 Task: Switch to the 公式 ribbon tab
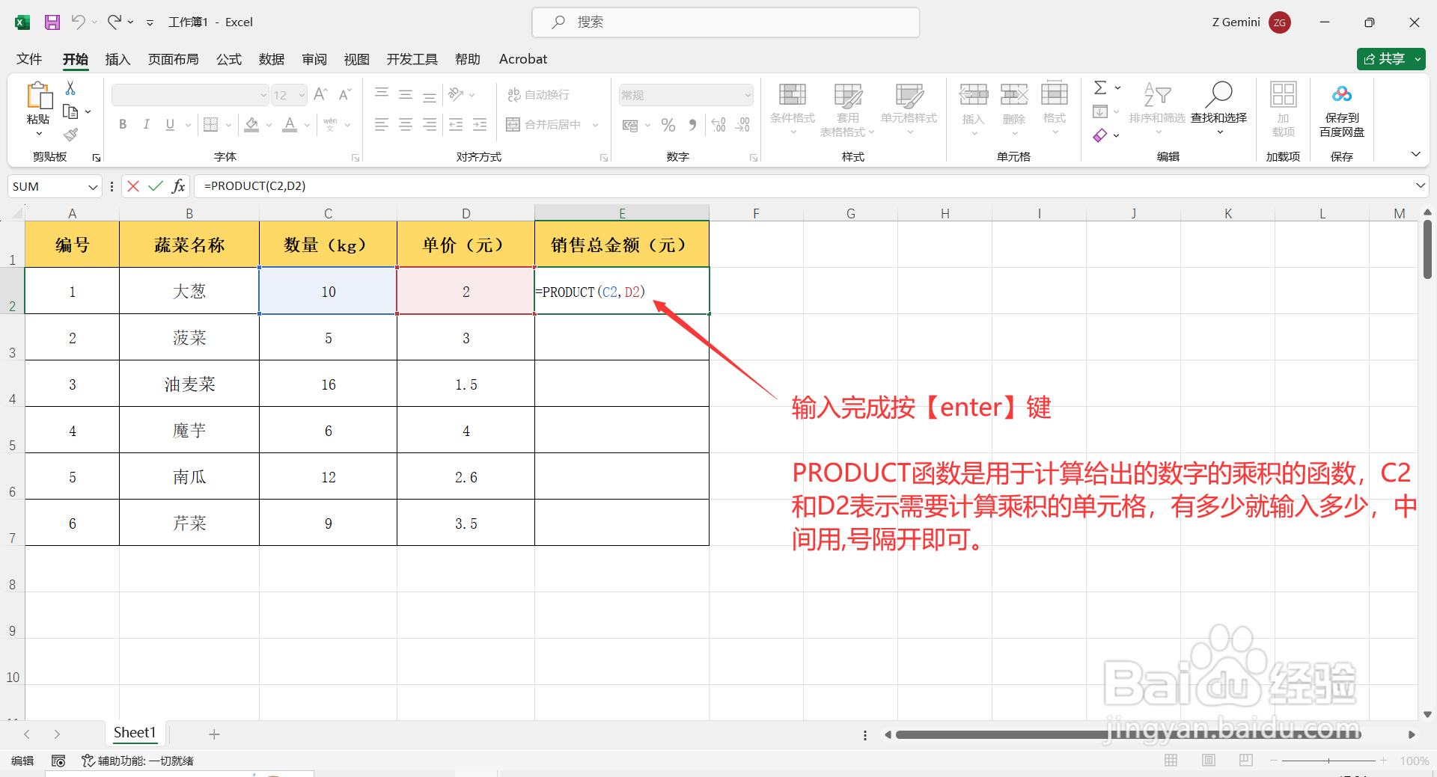pos(228,59)
